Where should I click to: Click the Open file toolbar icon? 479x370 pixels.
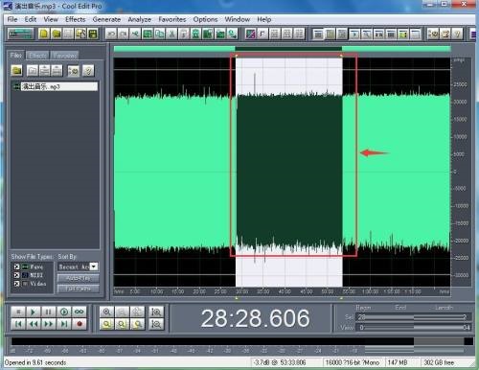pos(57,34)
